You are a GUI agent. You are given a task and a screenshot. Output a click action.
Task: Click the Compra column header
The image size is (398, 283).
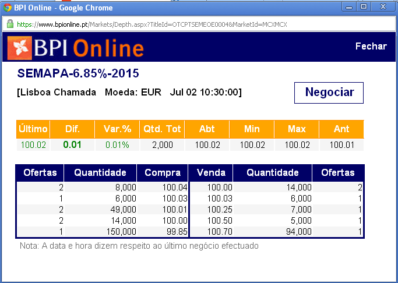point(163,173)
